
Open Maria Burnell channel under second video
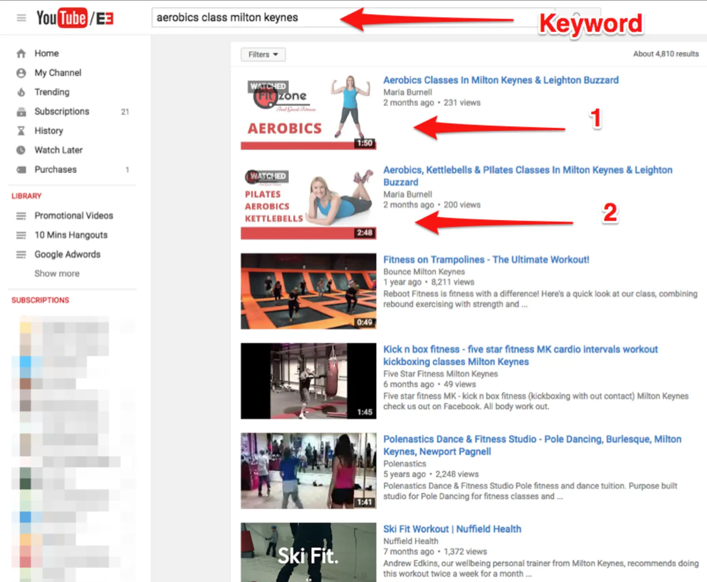(x=407, y=194)
